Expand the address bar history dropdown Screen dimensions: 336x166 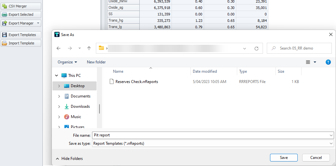tap(245, 48)
